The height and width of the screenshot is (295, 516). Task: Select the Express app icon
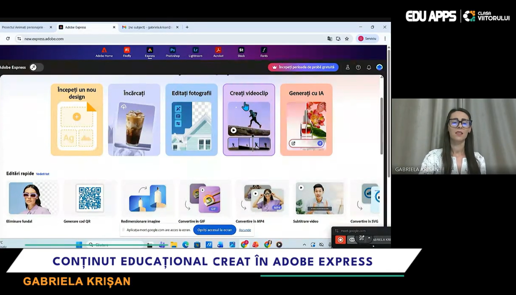[x=150, y=52]
